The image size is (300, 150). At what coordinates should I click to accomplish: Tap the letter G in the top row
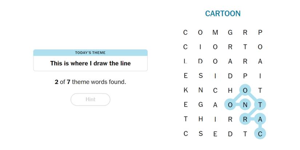coord(230,32)
